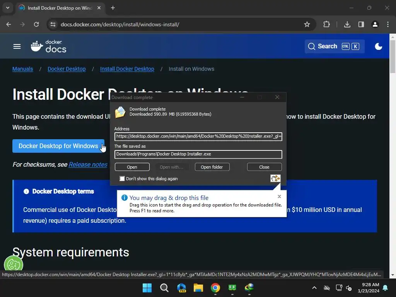Click Open folder in download dialog

(212, 167)
